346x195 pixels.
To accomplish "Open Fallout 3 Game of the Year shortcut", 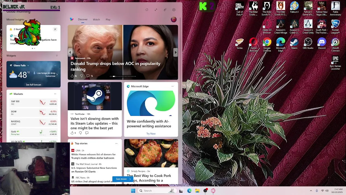I will [x=308, y=9].
